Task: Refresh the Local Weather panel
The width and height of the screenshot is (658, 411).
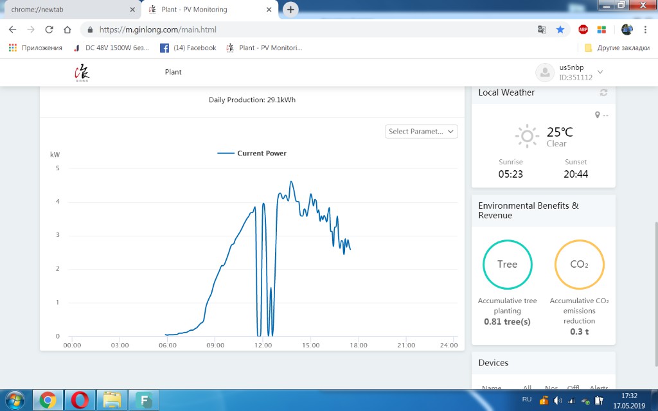Action: click(x=603, y=92)
